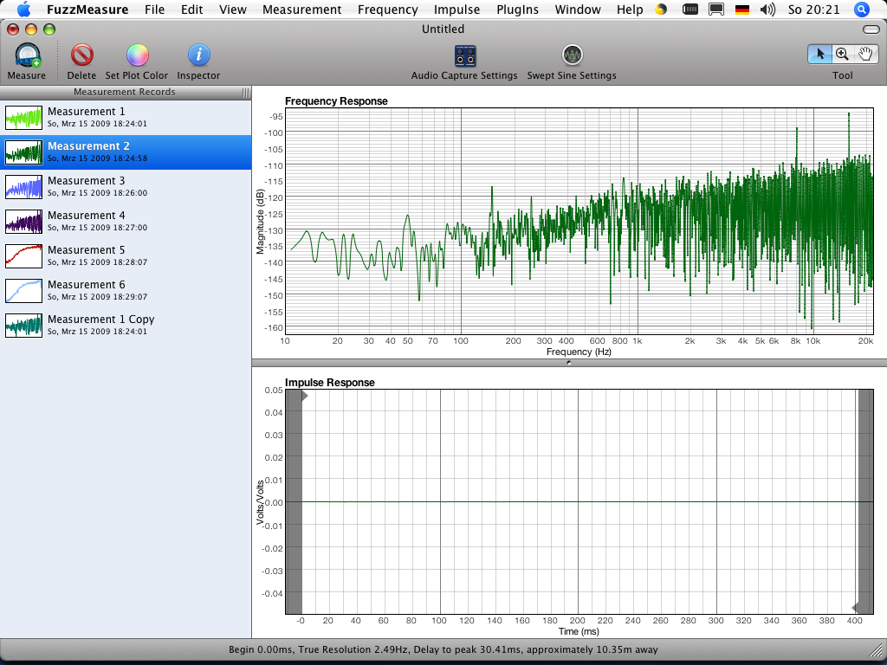Screen dimensions: 887x665
Task: Click the toolbar hide pill button
Action: (871, 29)
